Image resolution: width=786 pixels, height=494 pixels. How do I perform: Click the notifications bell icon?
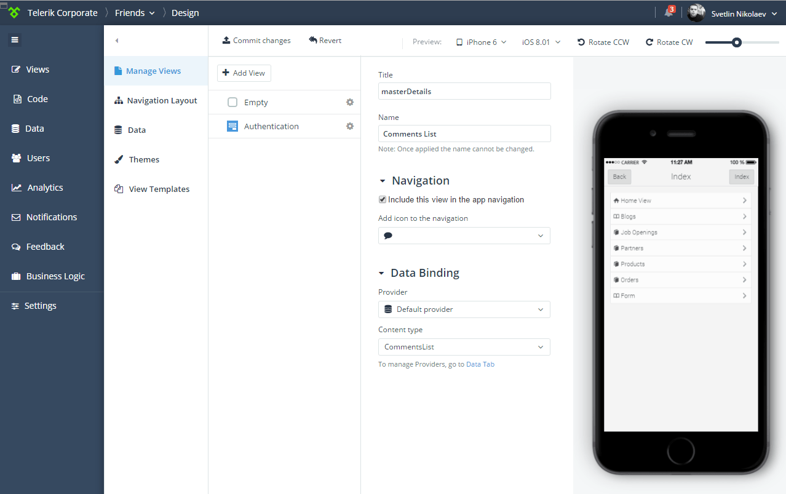coord(669,12)
